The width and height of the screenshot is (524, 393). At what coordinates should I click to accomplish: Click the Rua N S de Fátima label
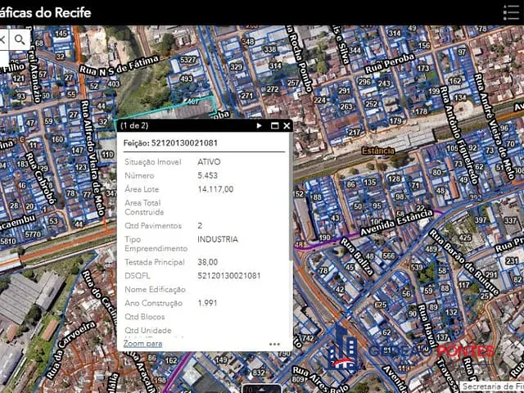tap(119, 65)
